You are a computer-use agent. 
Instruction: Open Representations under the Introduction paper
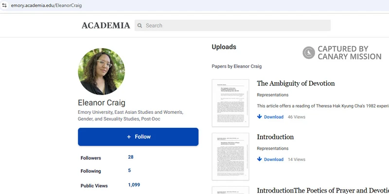coord(273,148)
